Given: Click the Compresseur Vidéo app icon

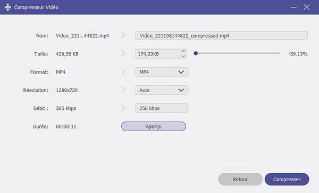Looking at the screenshot, I should tap(8, 7).
